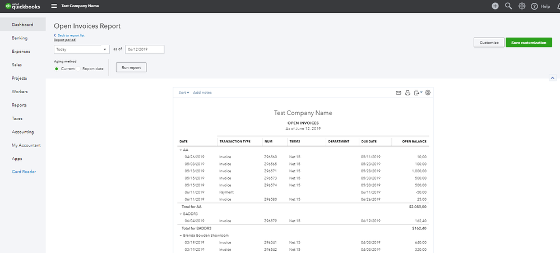Screen dimensions: 560x253
Task: Click the as of date field
Action: point(145,49)
